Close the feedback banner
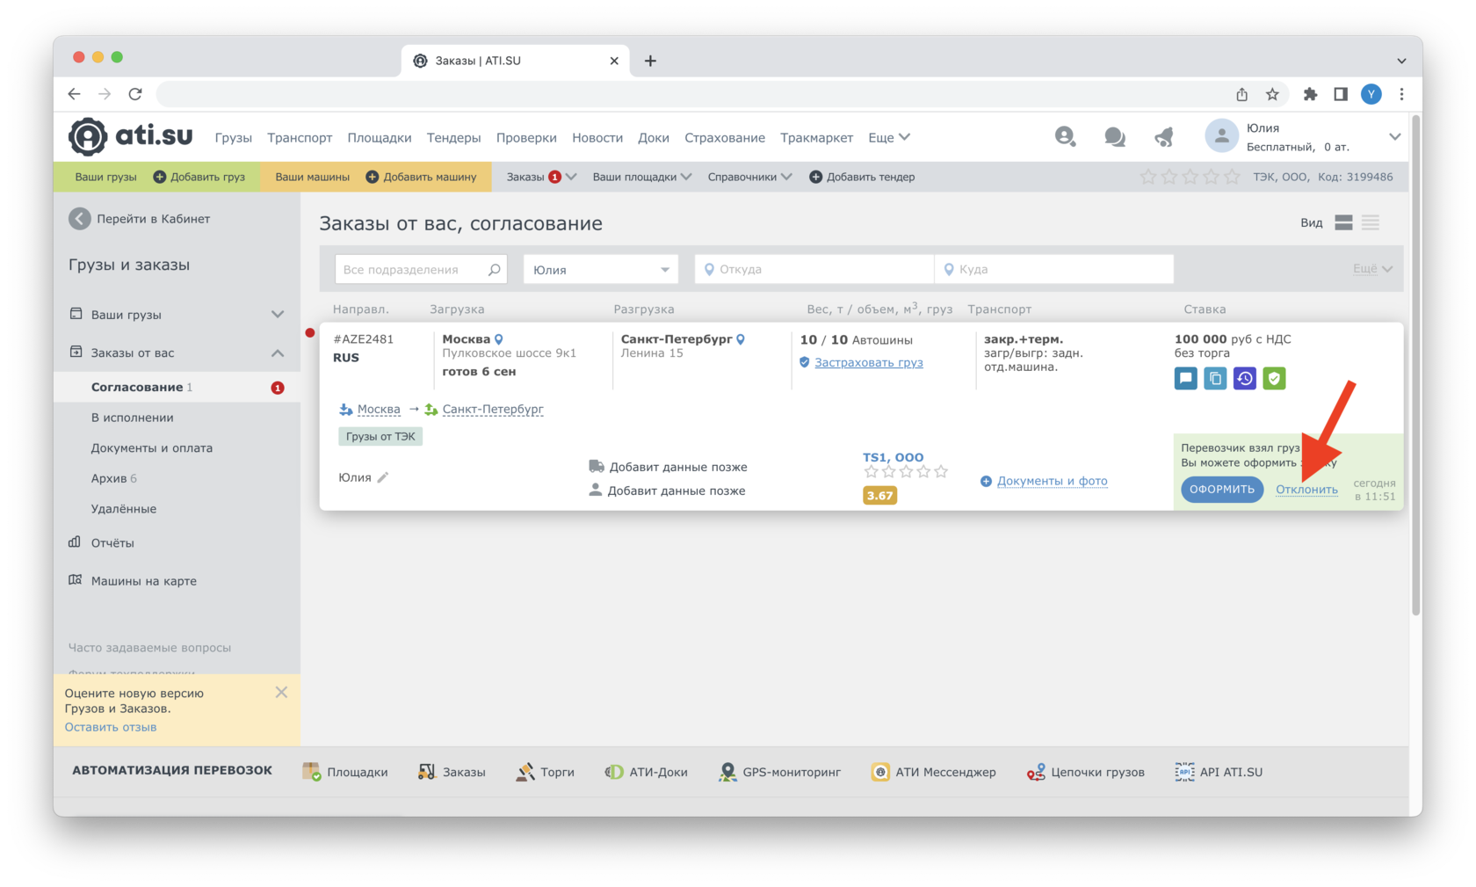 281,693
